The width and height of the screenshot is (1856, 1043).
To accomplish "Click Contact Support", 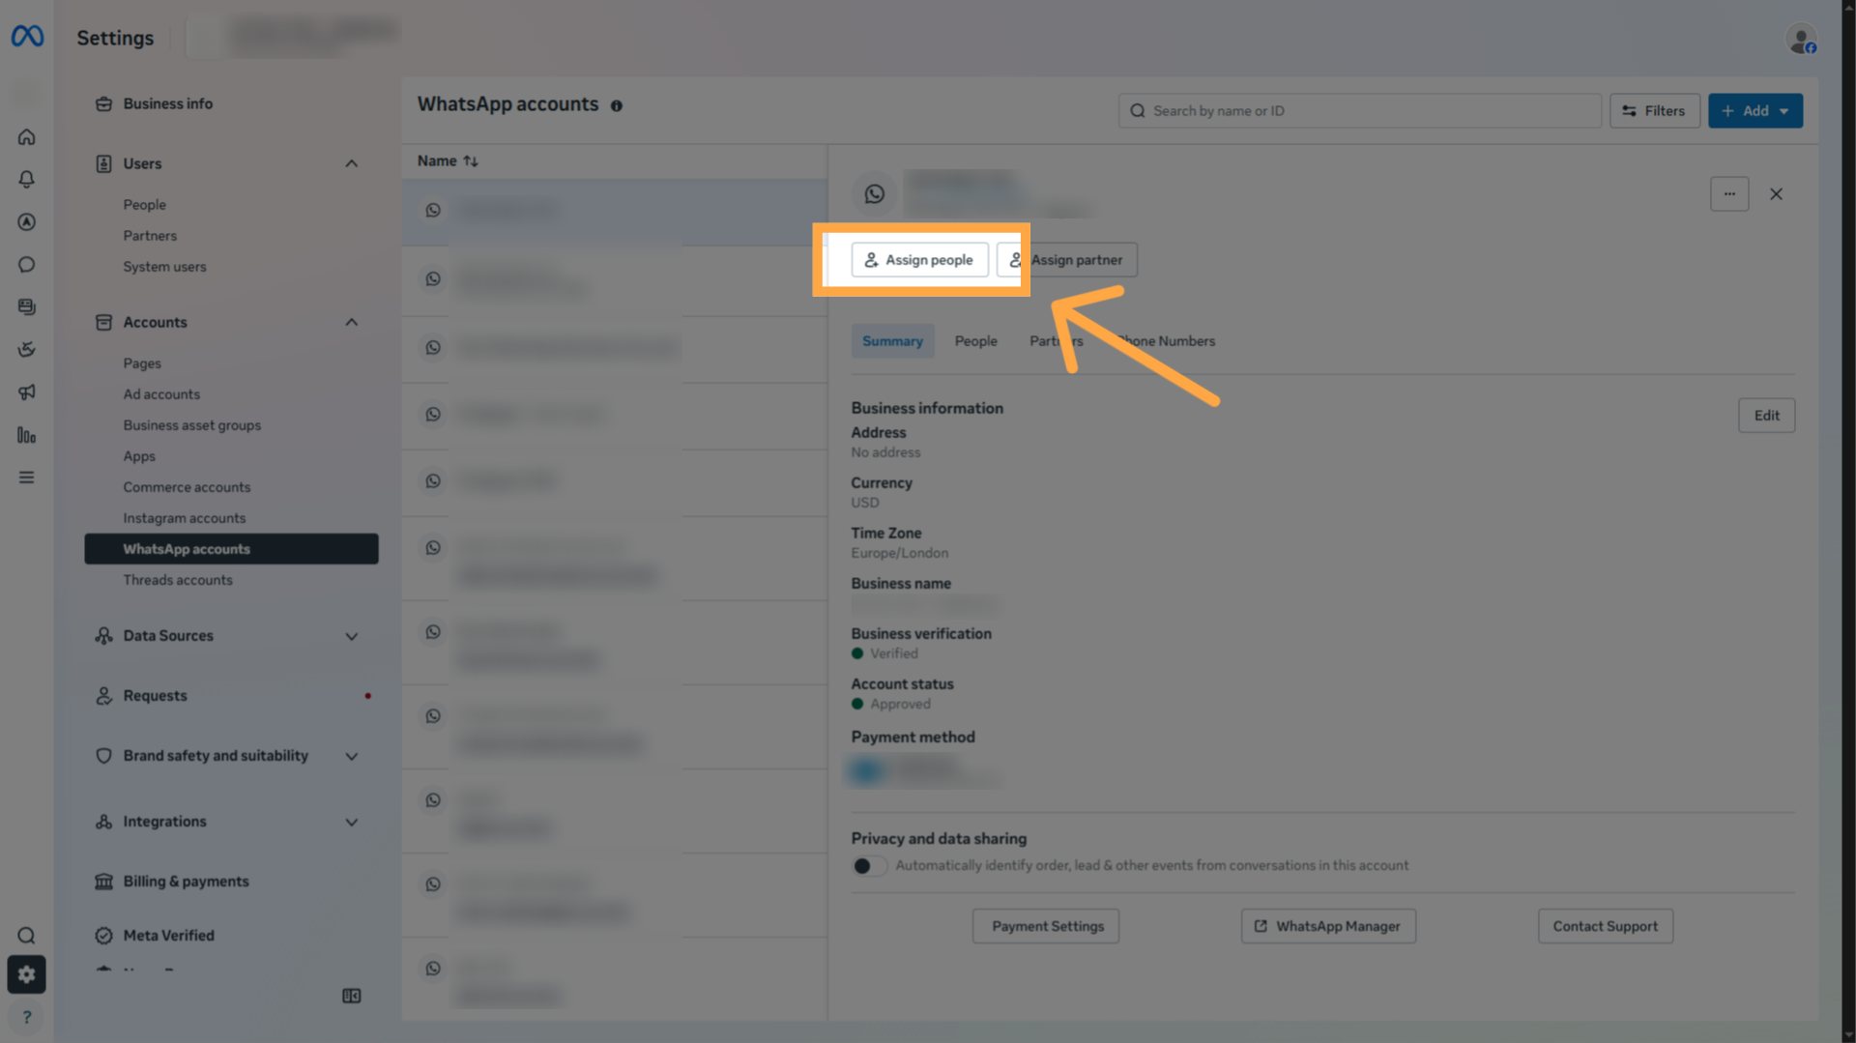I will (x=1606, y=926).
